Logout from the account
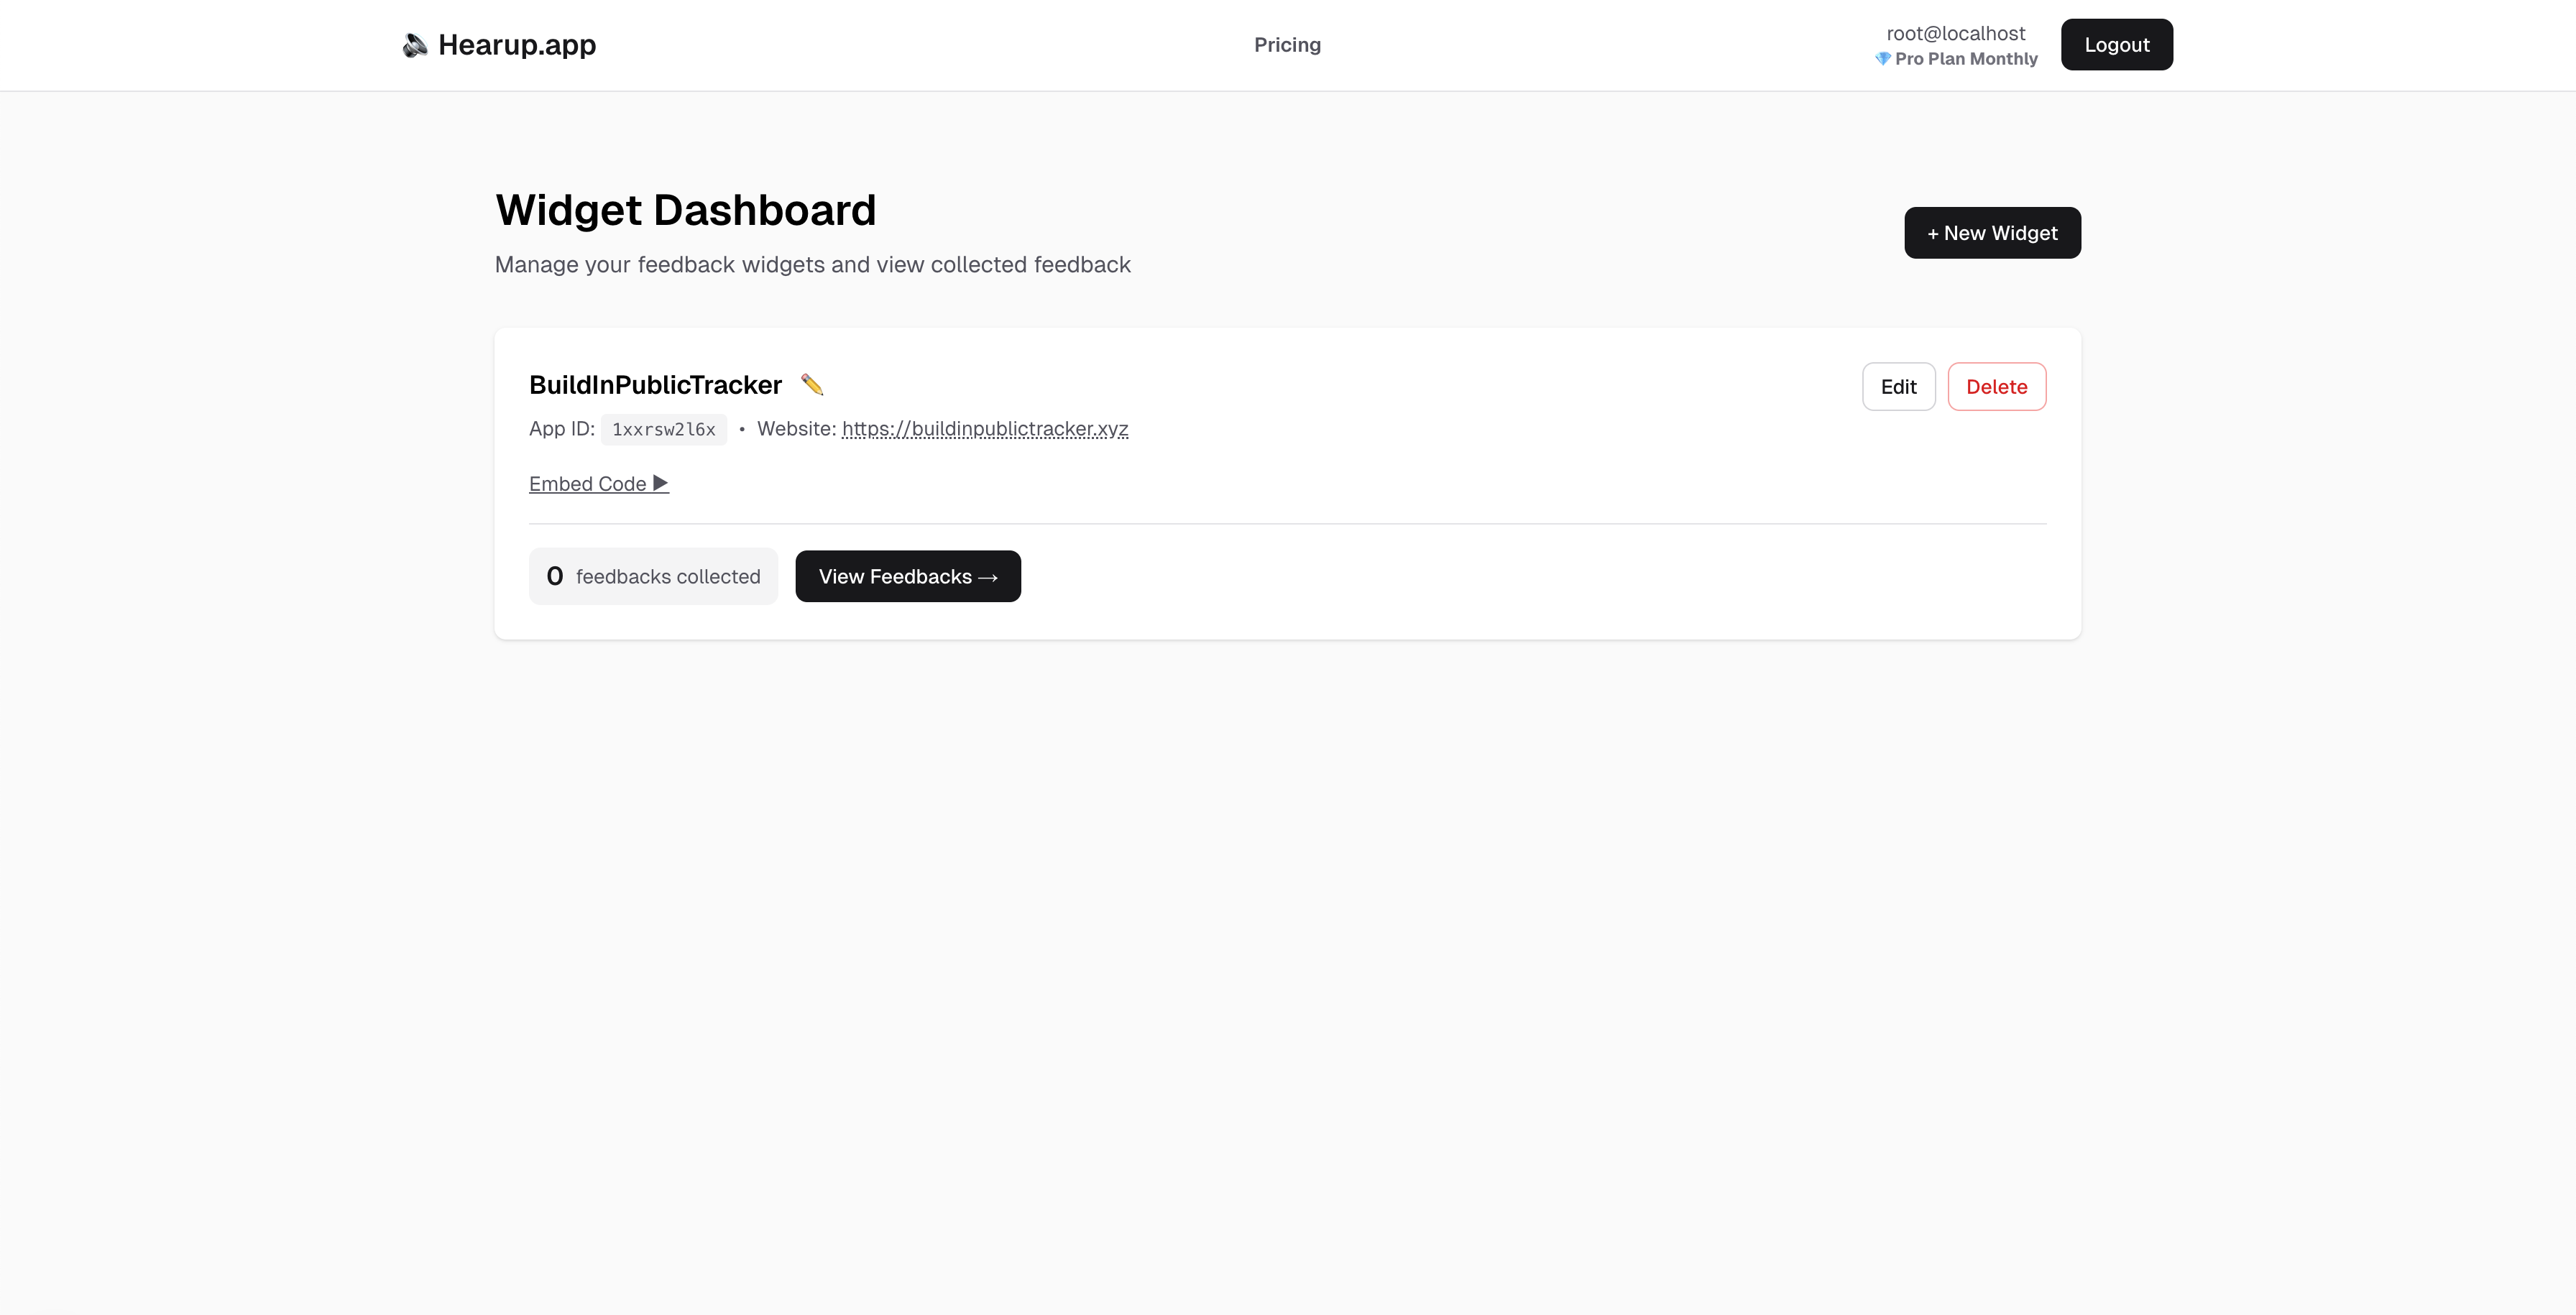Viewport: 2576px width, 1315px height. pos(2116,44)
